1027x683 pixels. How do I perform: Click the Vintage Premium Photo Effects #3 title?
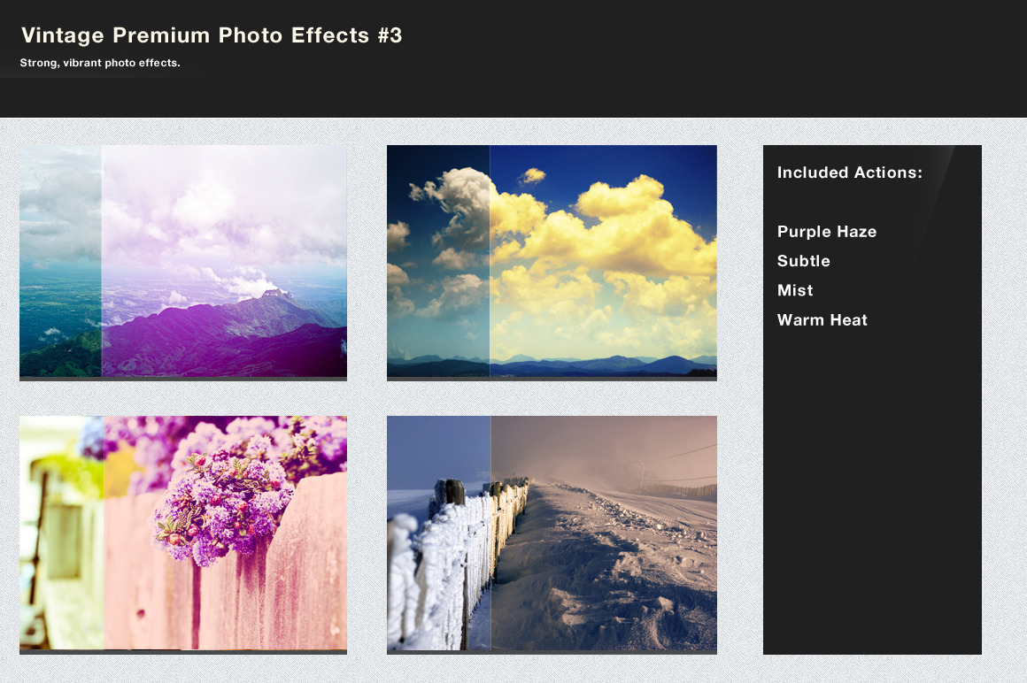[212, 35]
